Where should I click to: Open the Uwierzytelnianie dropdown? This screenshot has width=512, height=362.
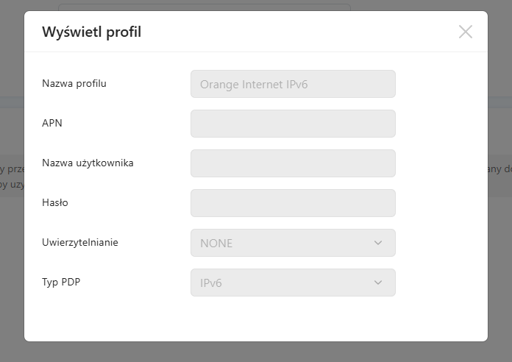(x=293, y=243)
